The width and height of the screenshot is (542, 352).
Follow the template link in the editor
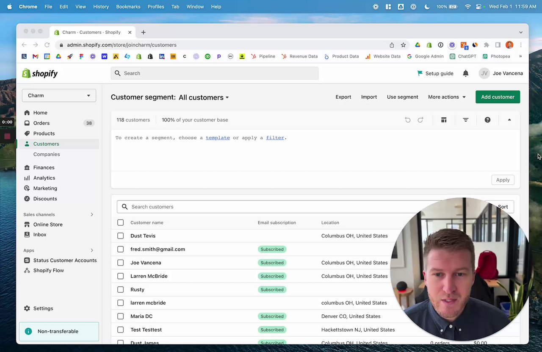point(218,138)
